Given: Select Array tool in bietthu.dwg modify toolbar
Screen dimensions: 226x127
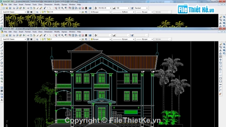Looking at the screenshot, I should 220,56.
